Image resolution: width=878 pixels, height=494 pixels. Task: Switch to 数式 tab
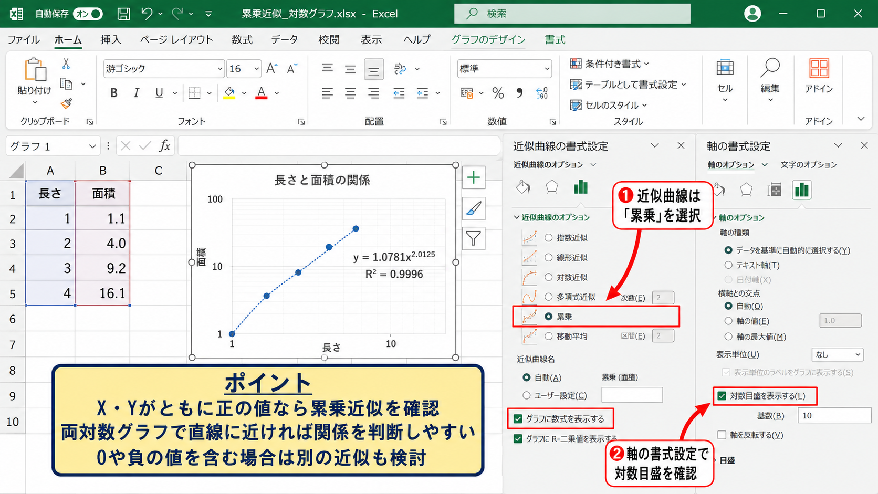pyautogui.click(x=242, y=40)
